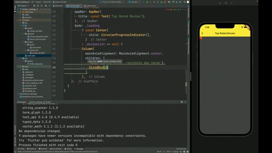Expand the web folder
This screenshot has width=272, height=153.
coord(21,69)
